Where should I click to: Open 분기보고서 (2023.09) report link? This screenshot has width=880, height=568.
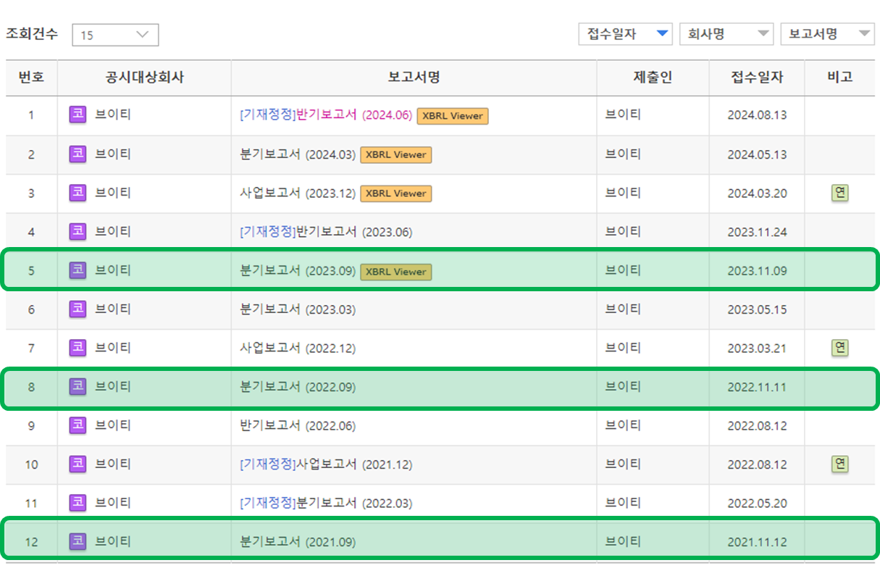(x=298, y=271)
